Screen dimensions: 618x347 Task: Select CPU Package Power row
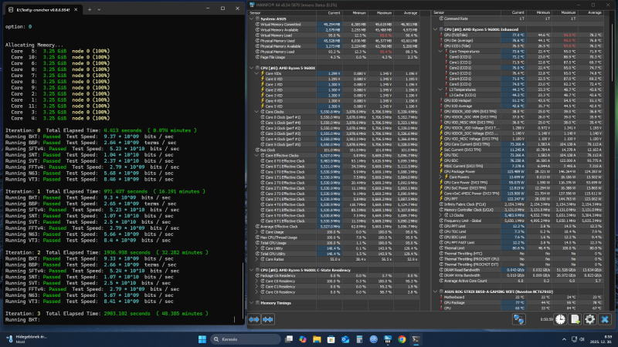click(518, 171)
